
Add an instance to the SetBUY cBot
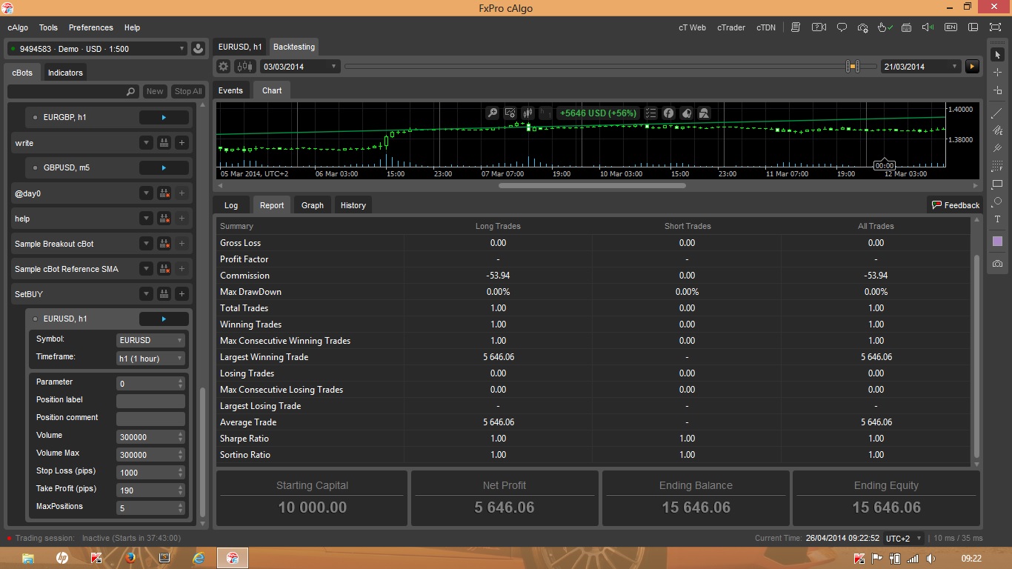(x=182, y=294)
